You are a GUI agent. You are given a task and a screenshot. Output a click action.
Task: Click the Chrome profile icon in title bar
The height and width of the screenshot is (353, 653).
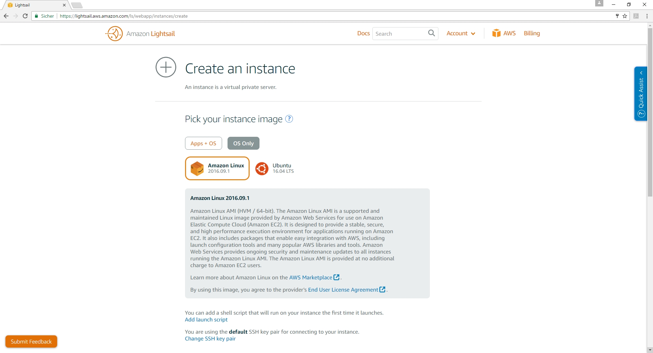pos(599,3)
